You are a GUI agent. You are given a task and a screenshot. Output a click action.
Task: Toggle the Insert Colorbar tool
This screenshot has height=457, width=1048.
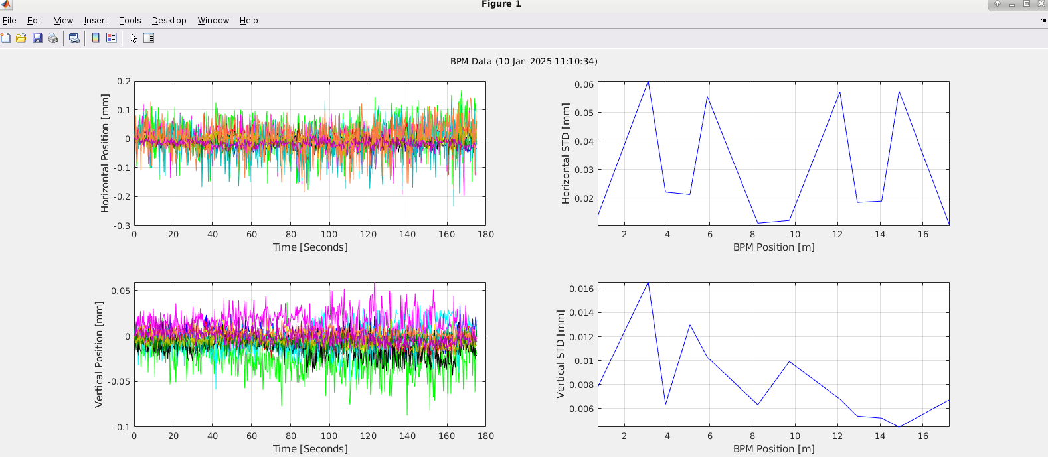pyautogui.click(x=96, y=38)
